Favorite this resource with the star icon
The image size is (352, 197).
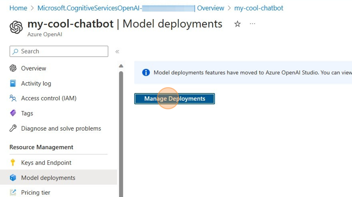(237, 24)
